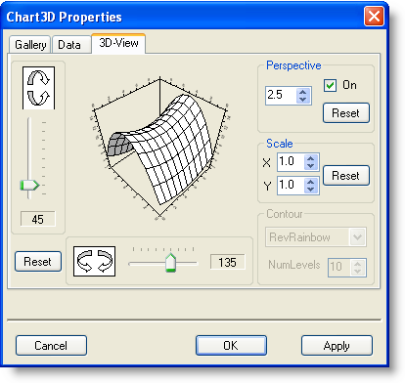
Task: Click the vertical rotation arrows icon
Action: [x=38, y=88]
